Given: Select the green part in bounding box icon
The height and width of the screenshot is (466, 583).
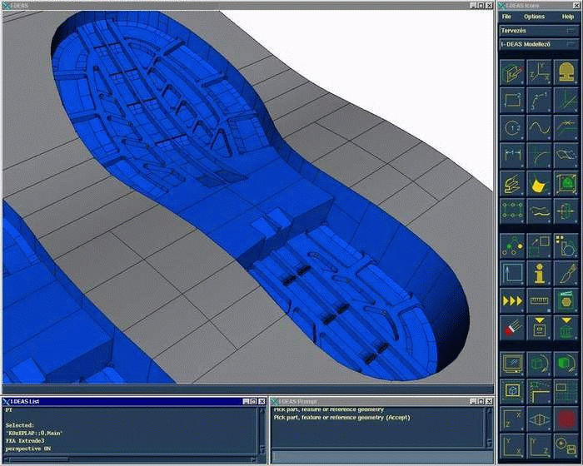Looking at the screenshot, I should pyautogui.click(x=566, y=183).
